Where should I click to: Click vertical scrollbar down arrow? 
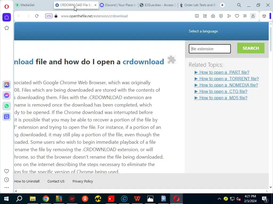point(271,187)
